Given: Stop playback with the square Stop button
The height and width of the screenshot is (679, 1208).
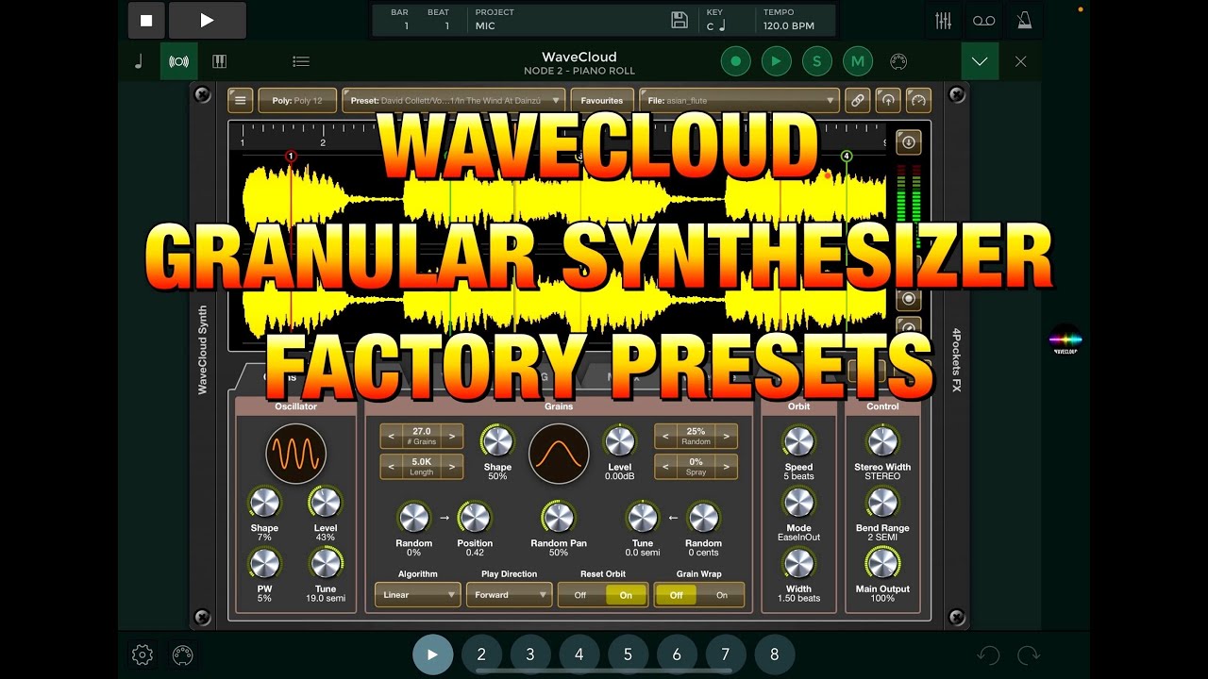Looking at the screenshot, I should pos(145,21).
